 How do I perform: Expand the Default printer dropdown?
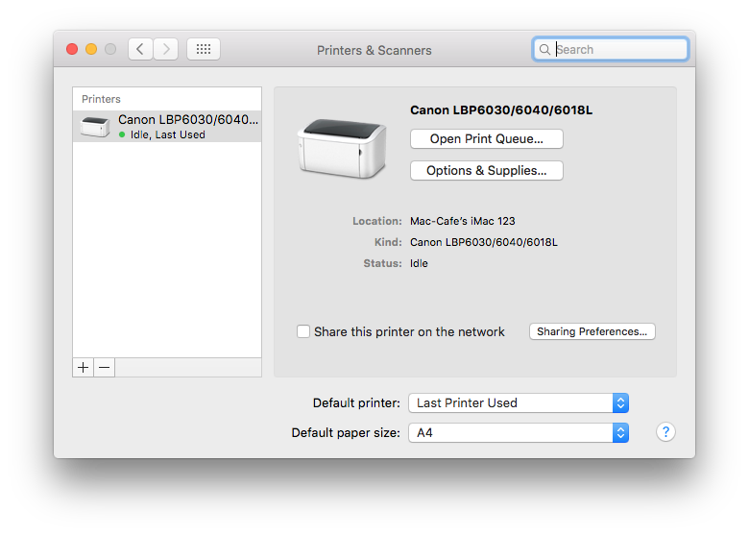519,403
